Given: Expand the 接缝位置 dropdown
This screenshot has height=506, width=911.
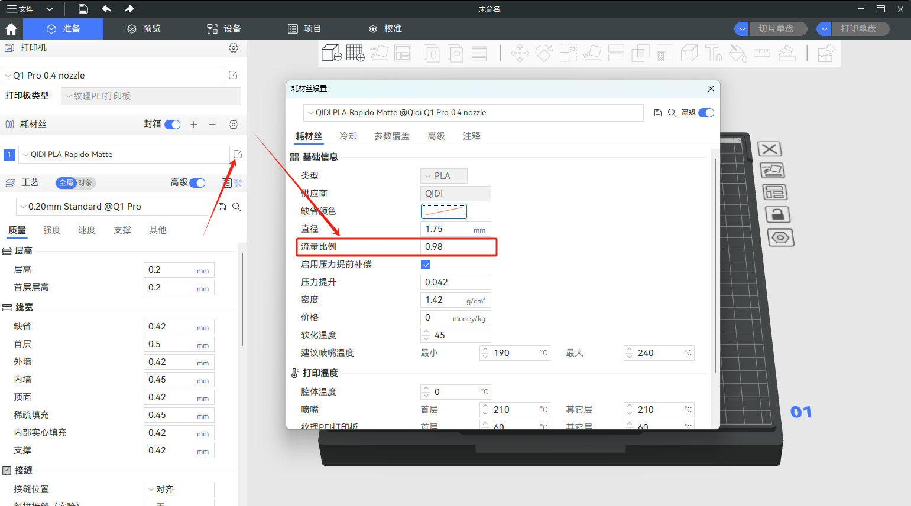Looking at the screenshot, I should coord(179,489).
